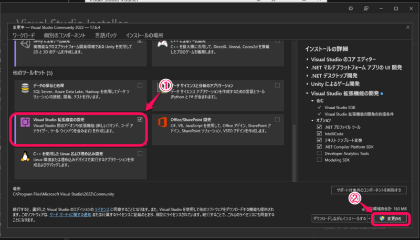Collapse Visual Studio 拡張機能の開発 details node
This screenshot has width=420, height=240.
point(307,93)
